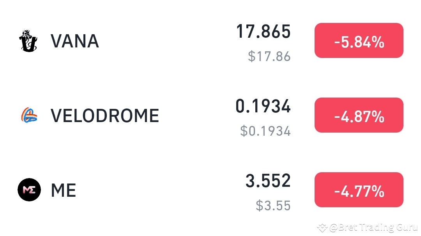This screenshot has width=421, height=236.
Task: Select the Velodrome interlocking loops emblem
Action: (x=29, y=115)
